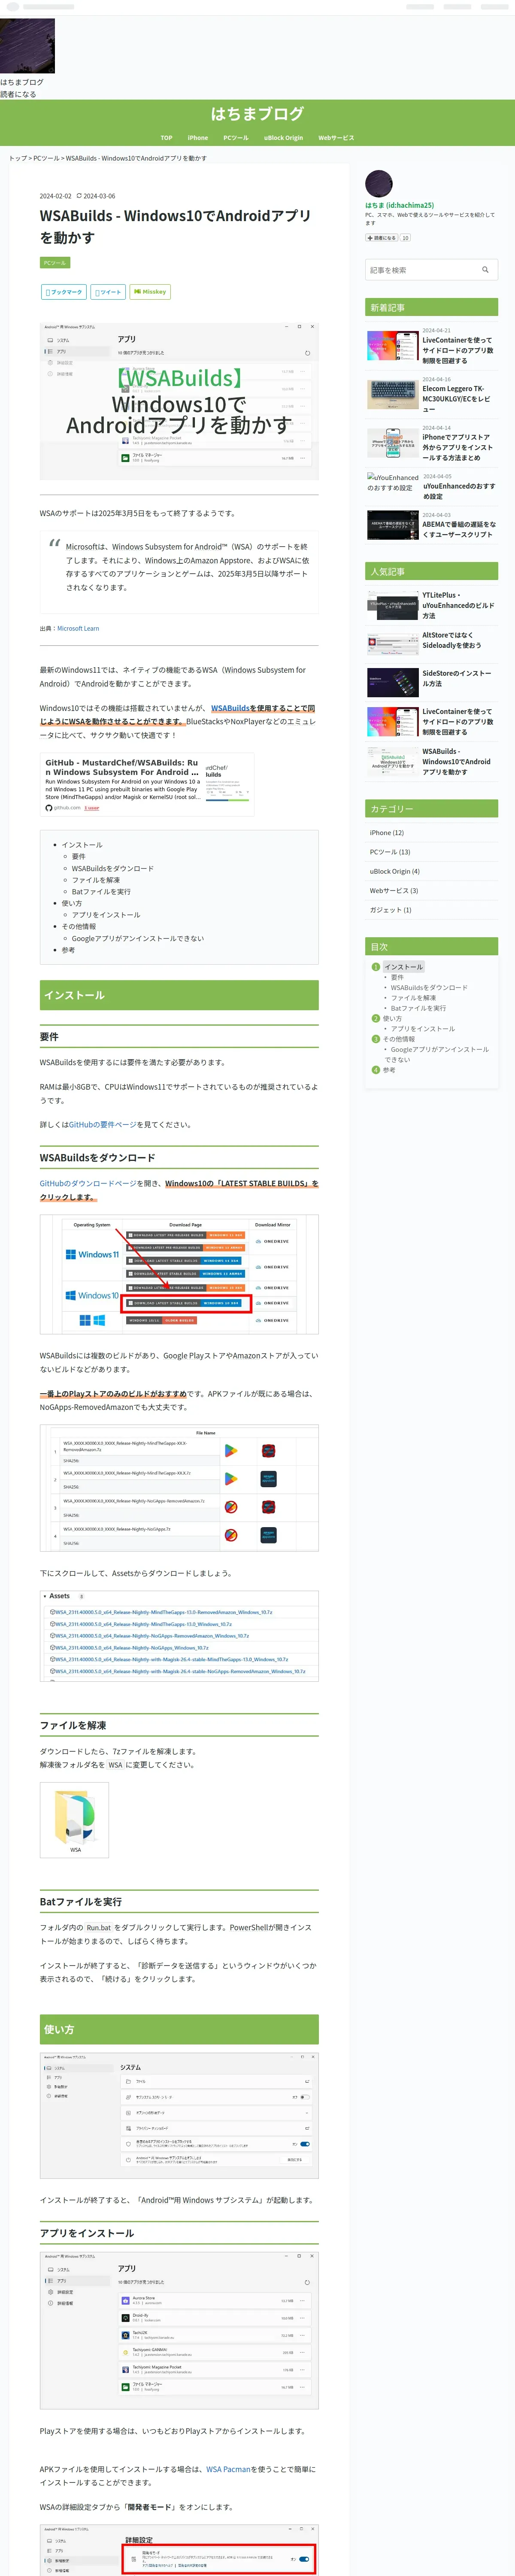
Task: Click the ブックマーク share button
Action: point(63,292)
